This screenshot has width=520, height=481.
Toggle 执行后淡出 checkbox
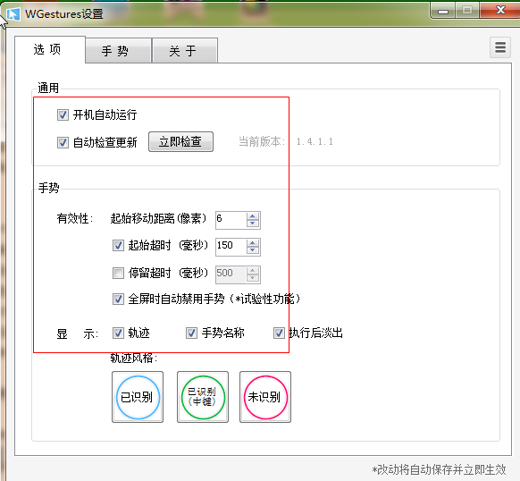point(279,333)
